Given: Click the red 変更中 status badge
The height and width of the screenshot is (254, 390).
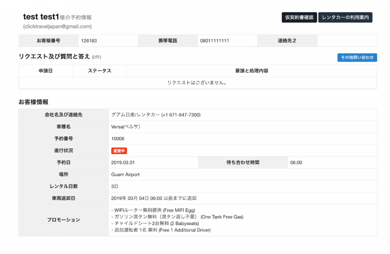Looking at the screenshot, I should (x=119, y=151).
